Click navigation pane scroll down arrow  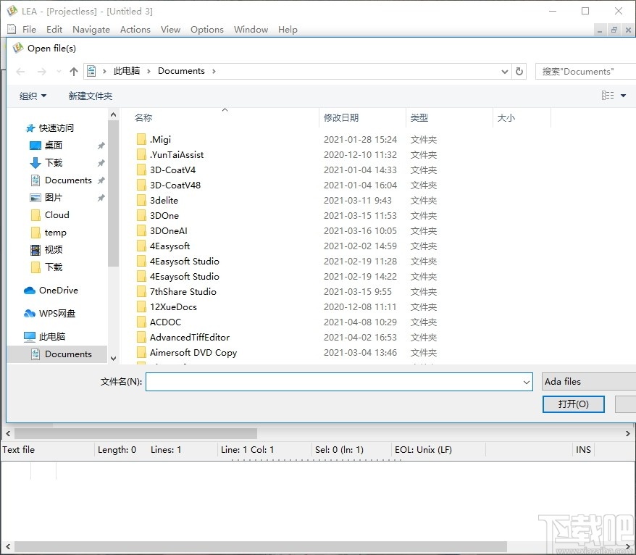tap(114, 358)
